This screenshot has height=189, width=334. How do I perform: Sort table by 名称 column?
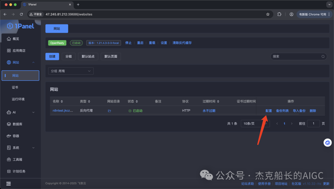point(62,101)
